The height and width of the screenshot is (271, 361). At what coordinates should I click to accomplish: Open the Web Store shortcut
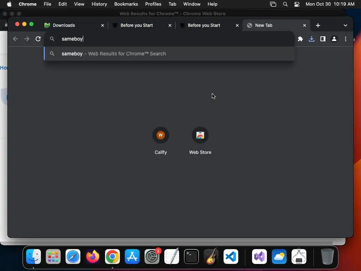tap(200, 141)
